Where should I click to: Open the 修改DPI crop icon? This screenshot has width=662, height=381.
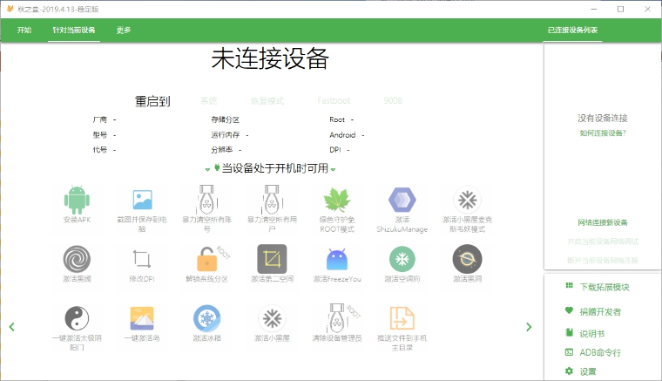[x=142, y=259]
